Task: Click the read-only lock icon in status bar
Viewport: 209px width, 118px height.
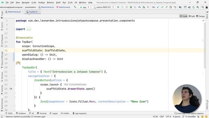Action: [199, 117]
